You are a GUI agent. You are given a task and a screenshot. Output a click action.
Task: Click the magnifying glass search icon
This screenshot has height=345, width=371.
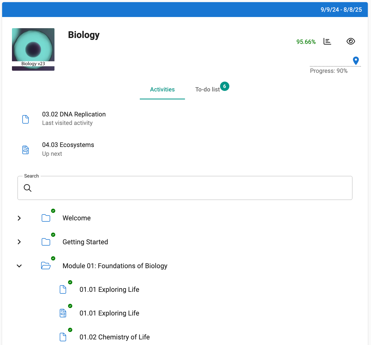click(28, 188)
